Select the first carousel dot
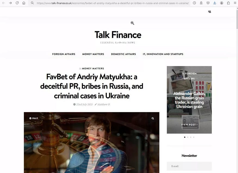 185,137
